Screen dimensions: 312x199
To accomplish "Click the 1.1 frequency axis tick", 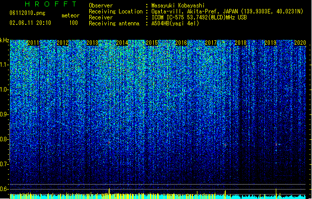I will click(x=4, y=65).
